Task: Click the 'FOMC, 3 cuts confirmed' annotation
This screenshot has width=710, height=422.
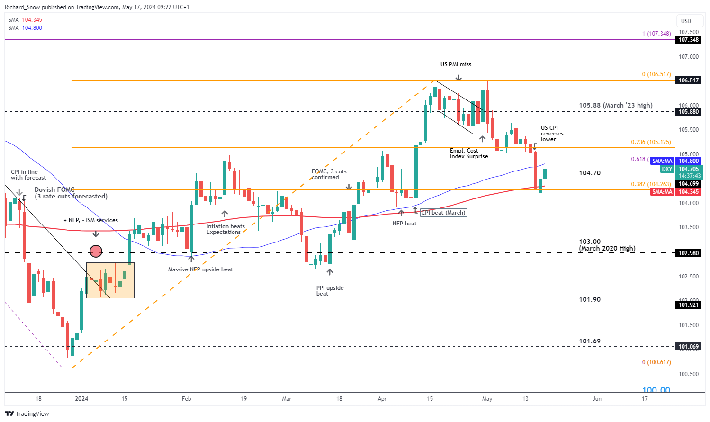Action: point(329,174)
